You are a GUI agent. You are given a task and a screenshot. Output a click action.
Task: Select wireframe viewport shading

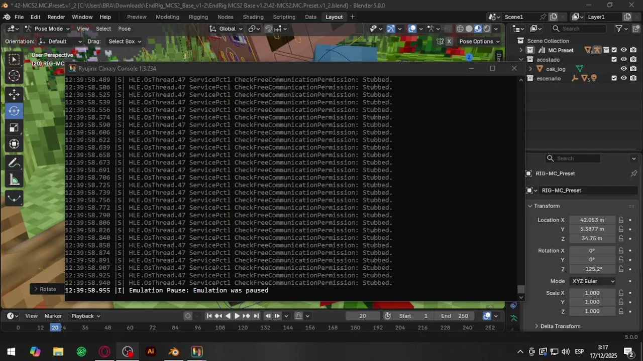click(x=460, y=29)
